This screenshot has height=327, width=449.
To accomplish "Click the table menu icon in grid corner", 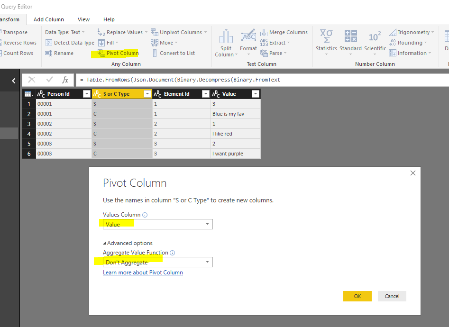I will (x=29, y=94).
